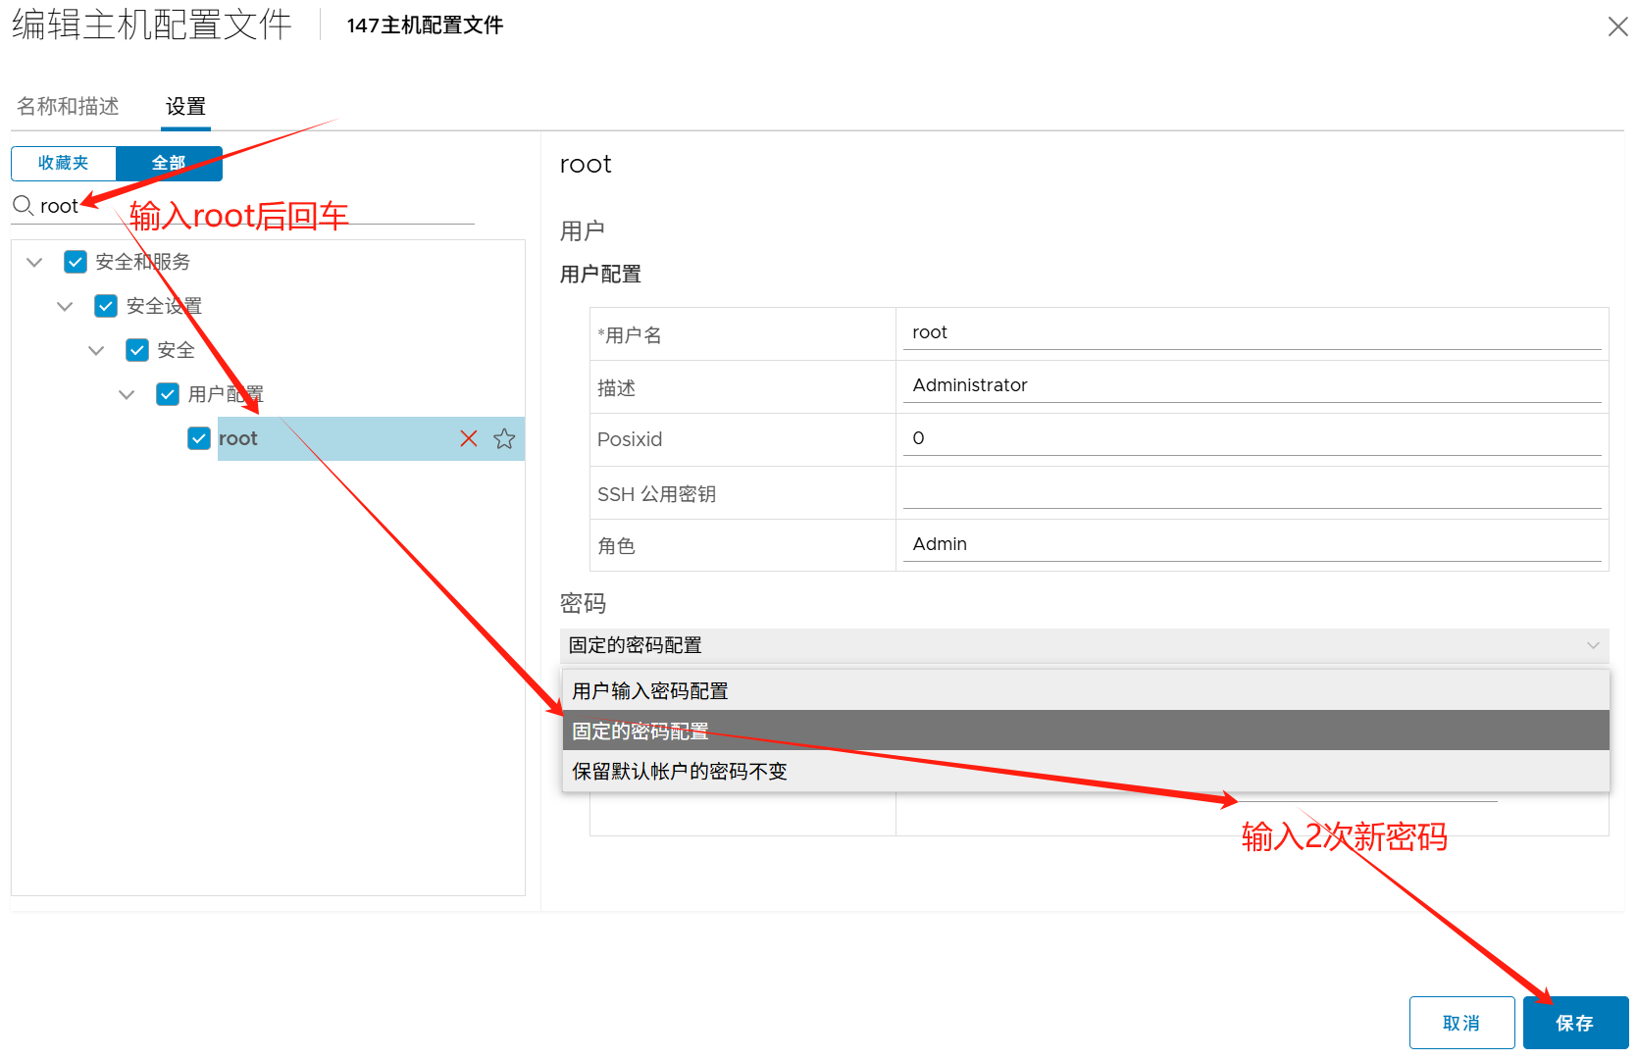Edit the Posixid field
This screenshot has width=1637, height=1059.
[x=1252, y=438]
